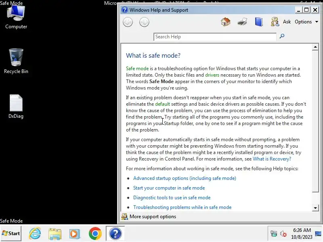Open Windows Explorer folder on the taskbar
The height and width of the screenshot is (242, 323).
coord(55,234)
